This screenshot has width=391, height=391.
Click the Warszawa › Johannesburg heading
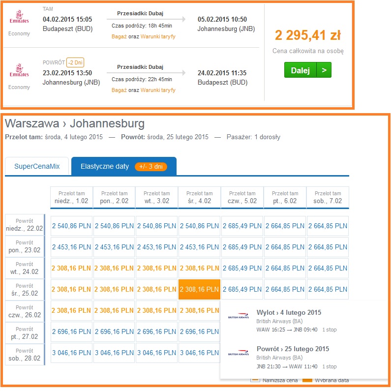[75, 123]
